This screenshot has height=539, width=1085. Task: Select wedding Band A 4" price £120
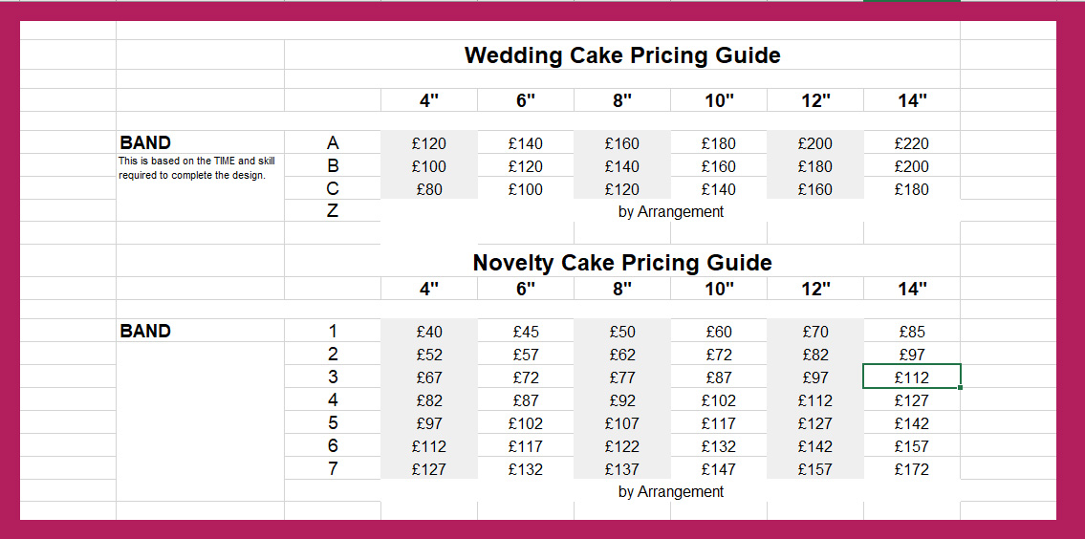[429, 143]
